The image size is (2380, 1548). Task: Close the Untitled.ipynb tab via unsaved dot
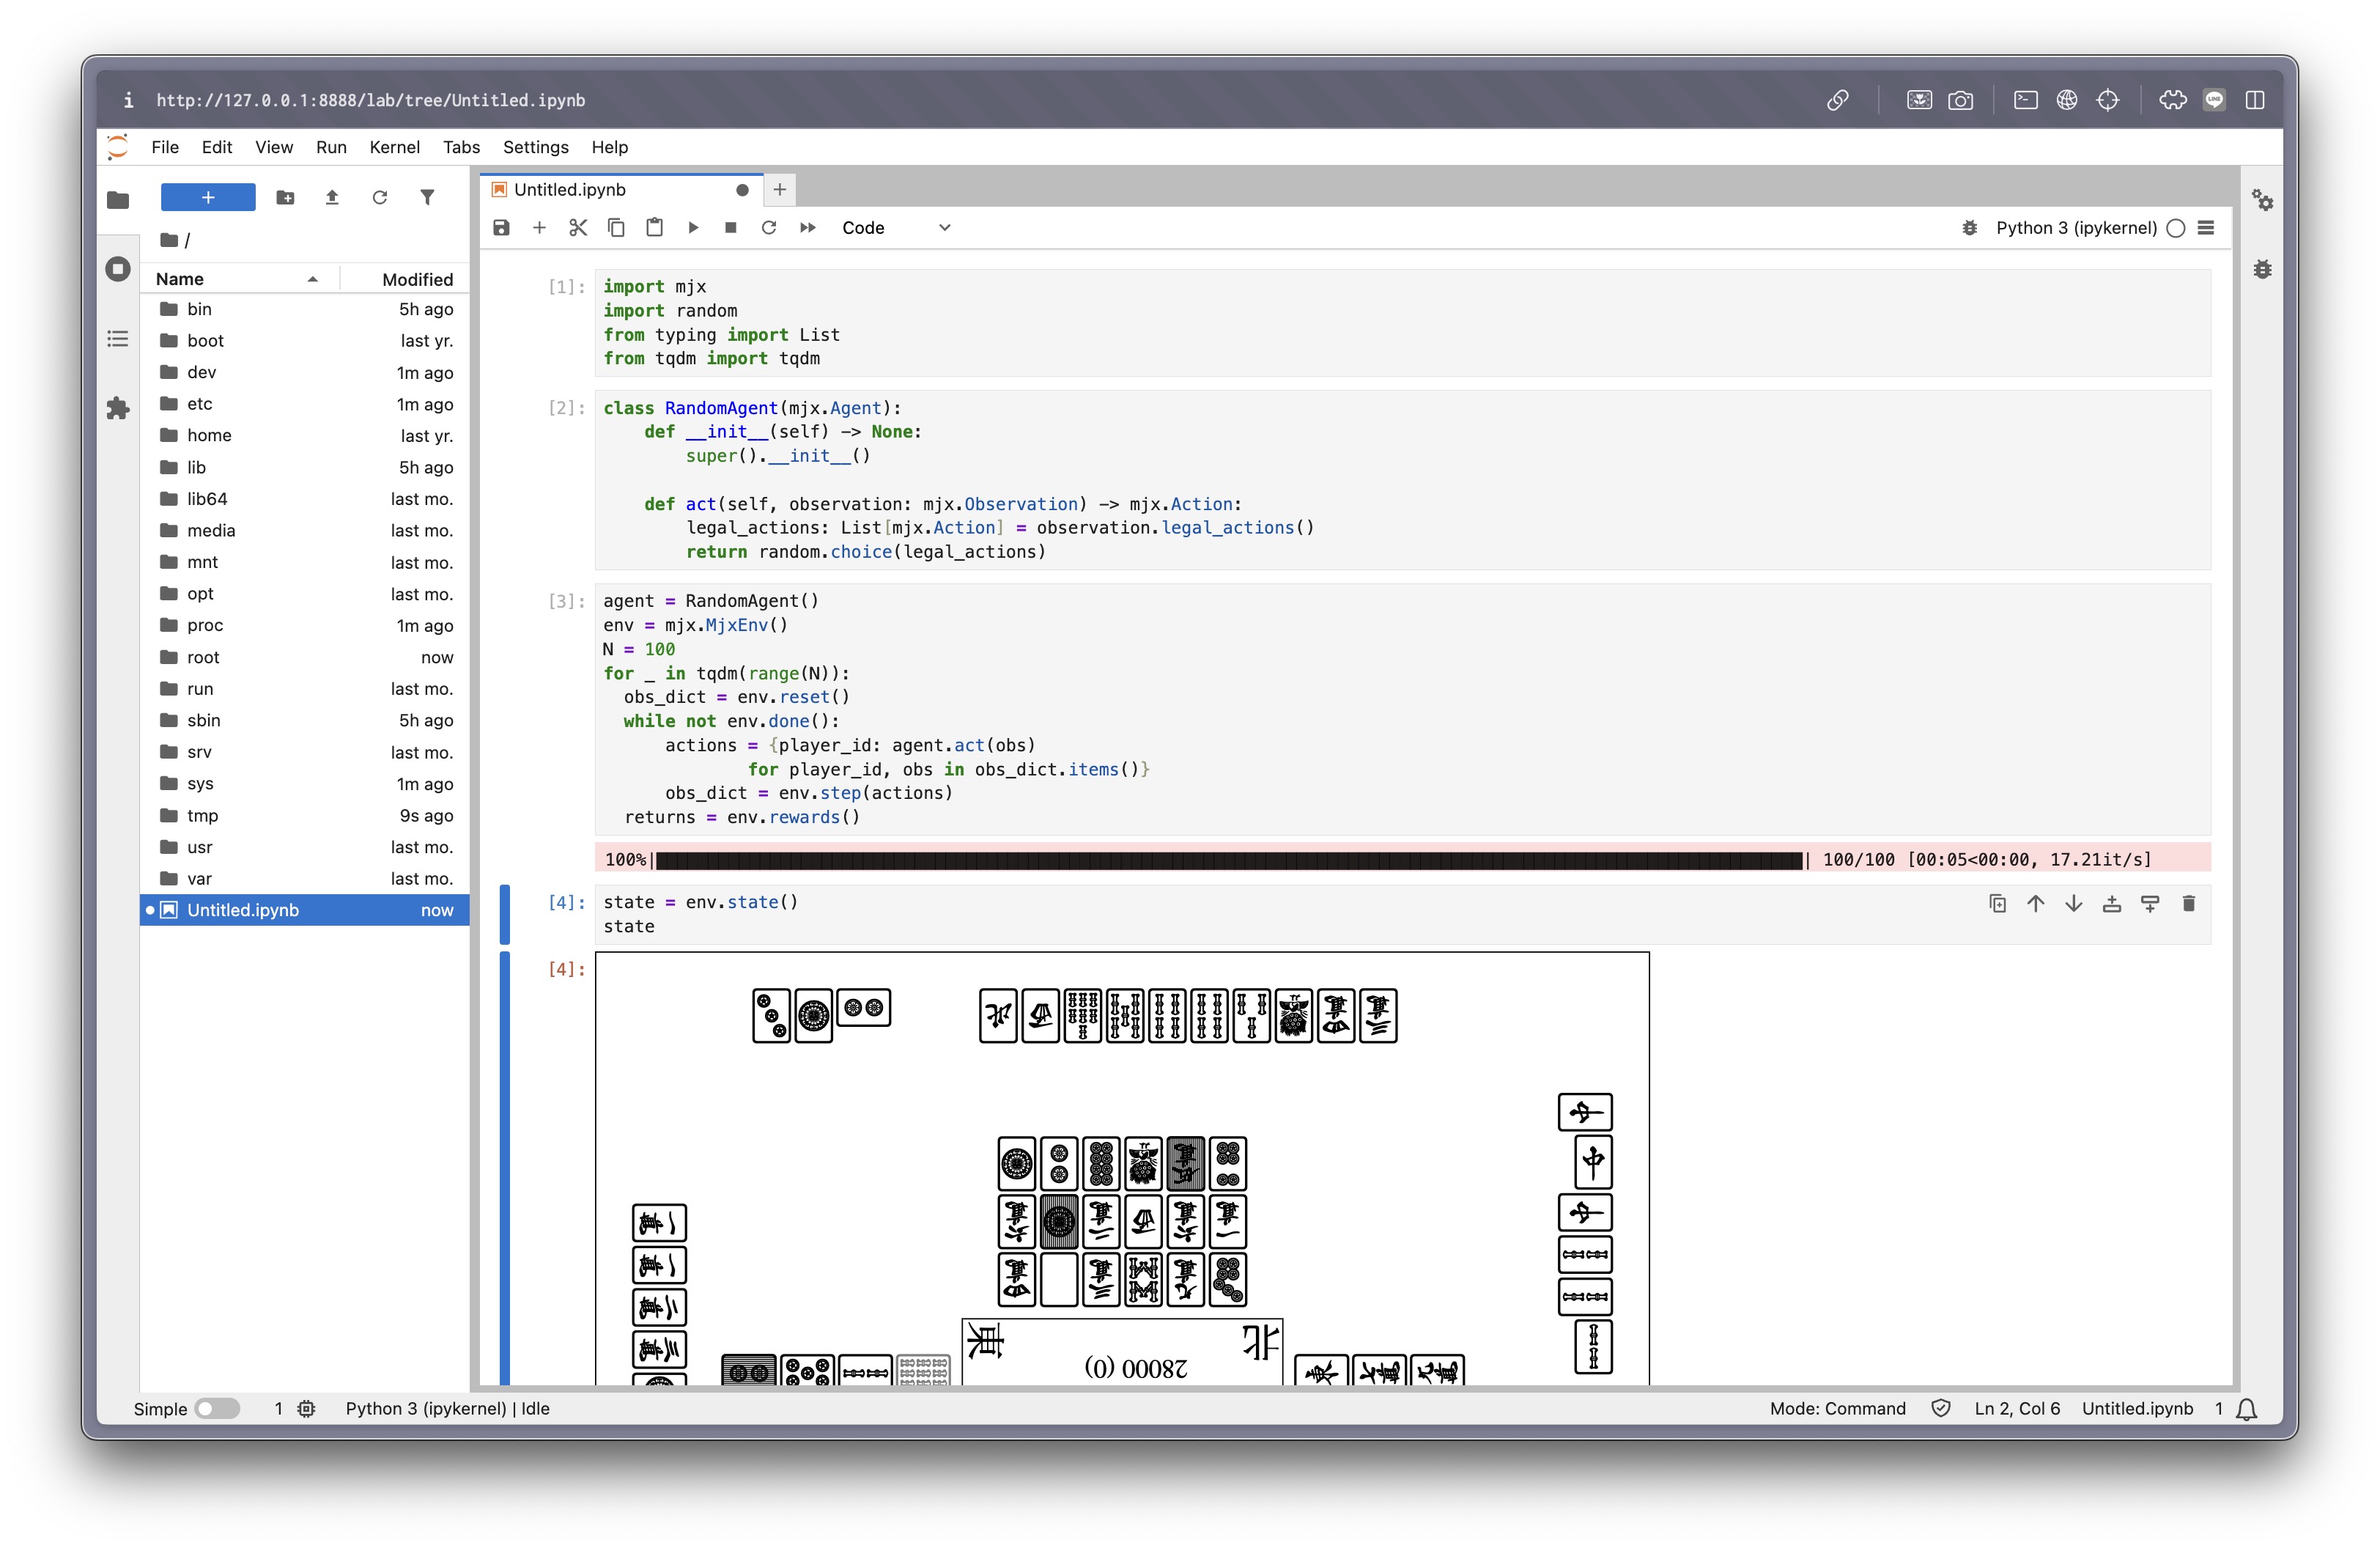tap(742, 190)
